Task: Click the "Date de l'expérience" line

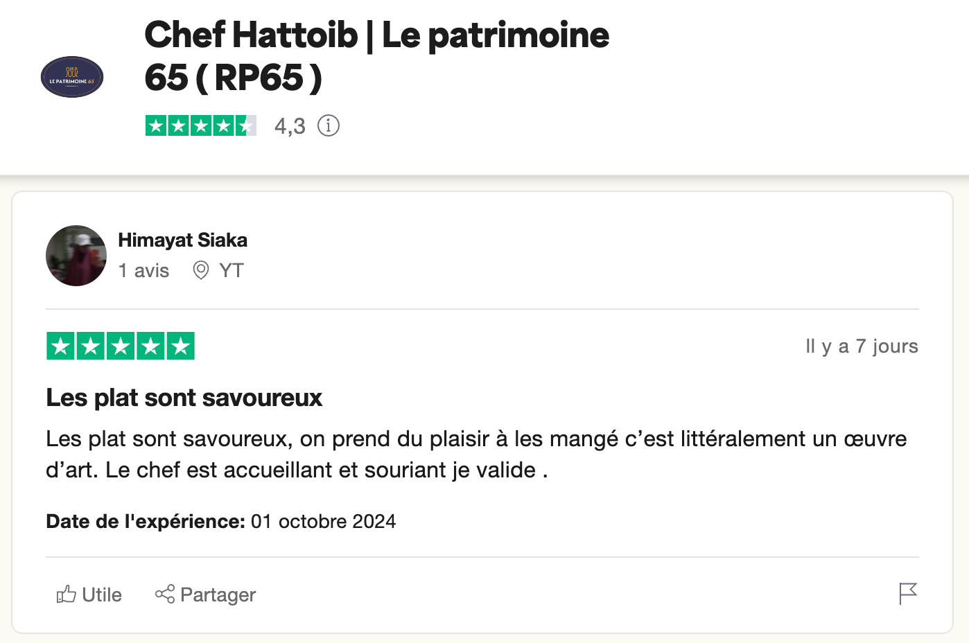Action: coord(220,521)
